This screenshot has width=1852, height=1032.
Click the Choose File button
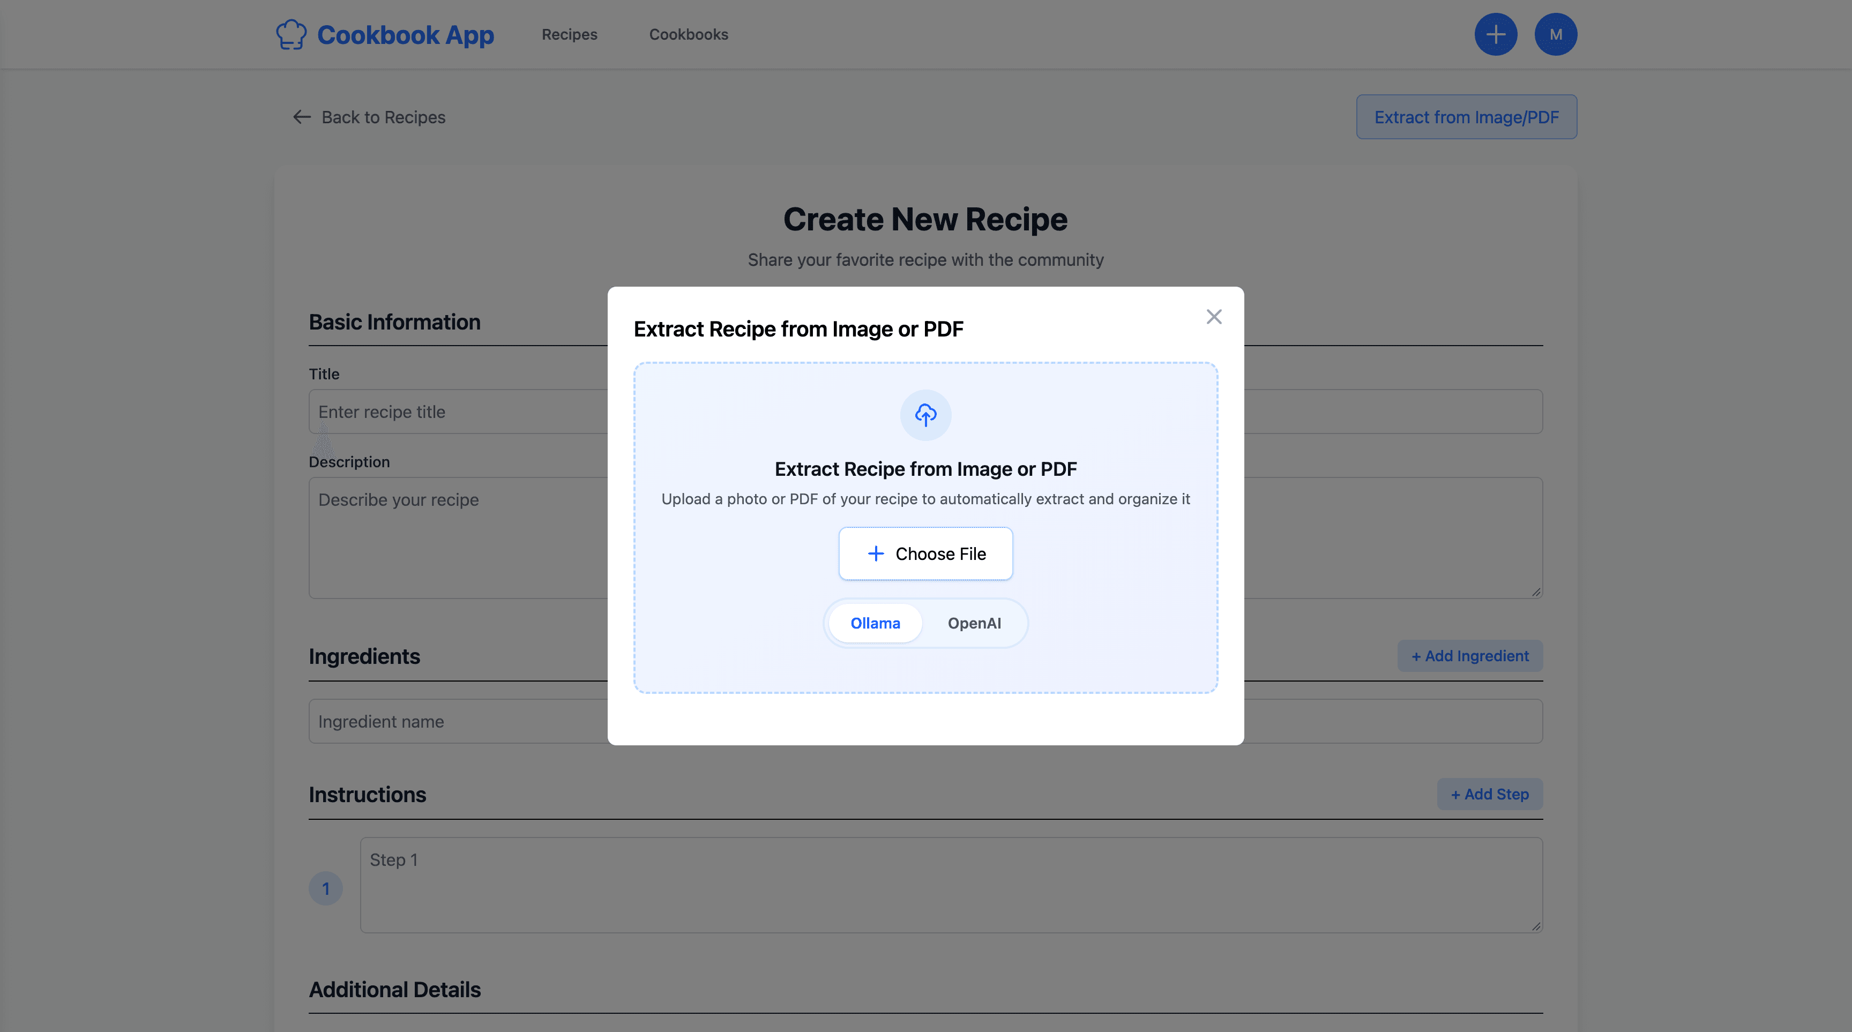click(925, 554)
